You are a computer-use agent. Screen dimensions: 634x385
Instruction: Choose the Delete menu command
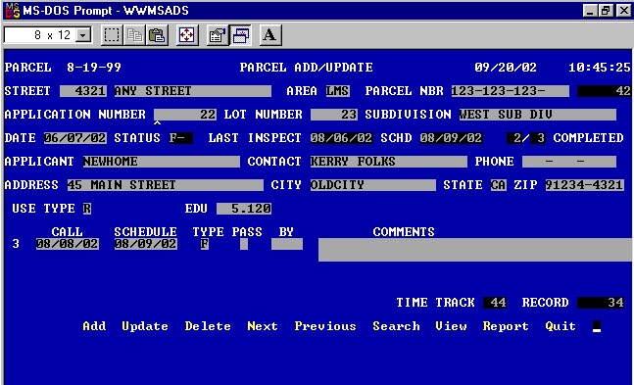click(208, 326)
